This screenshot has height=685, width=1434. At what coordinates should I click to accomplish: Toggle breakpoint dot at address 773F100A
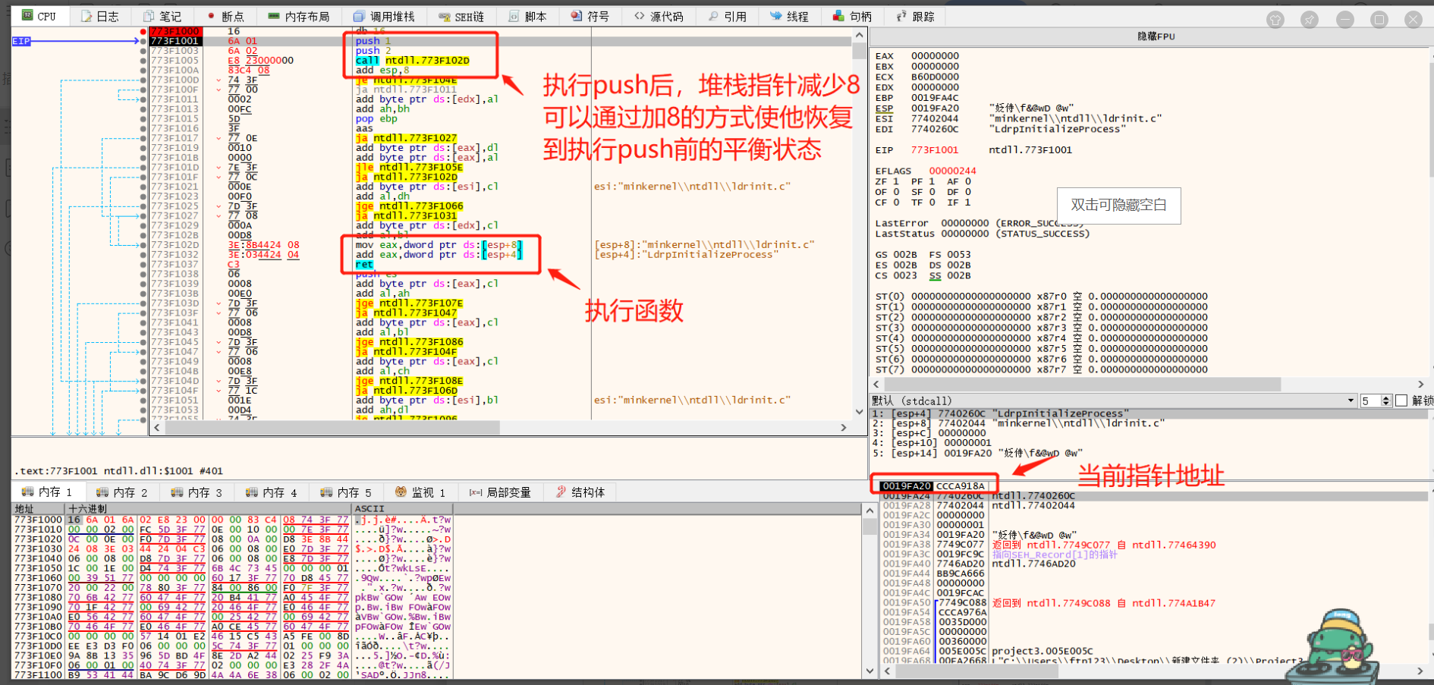[x=143, y=70]
